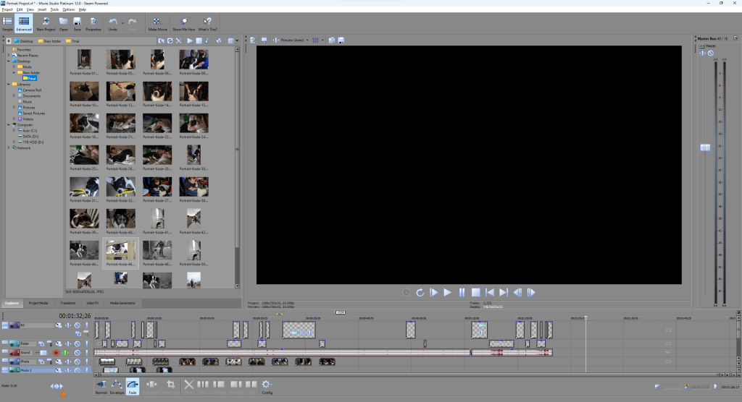This screenshot has width=742, height=402.
Task: Click the New Project icon
Action: (46, 24)
